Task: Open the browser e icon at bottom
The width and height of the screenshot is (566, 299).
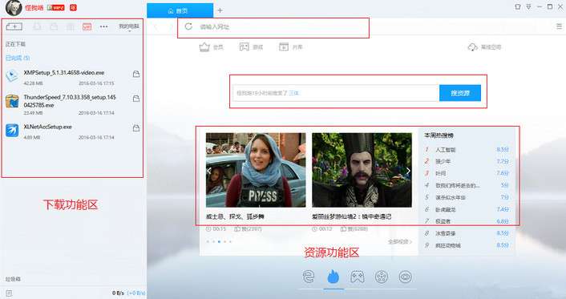Action: pyautogui.click(x=309, y=277)
